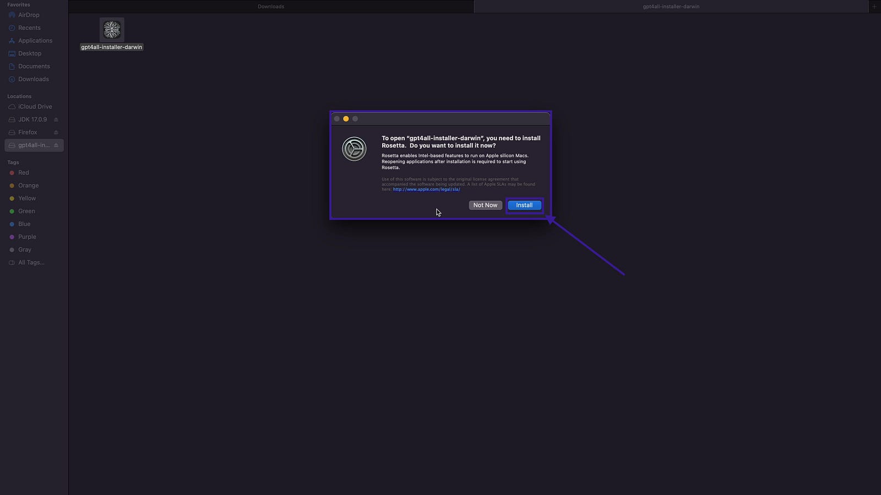Select the gpt4all-installer-darwin app icon
The height and width of the screenshot is (495, 881).
112,30
